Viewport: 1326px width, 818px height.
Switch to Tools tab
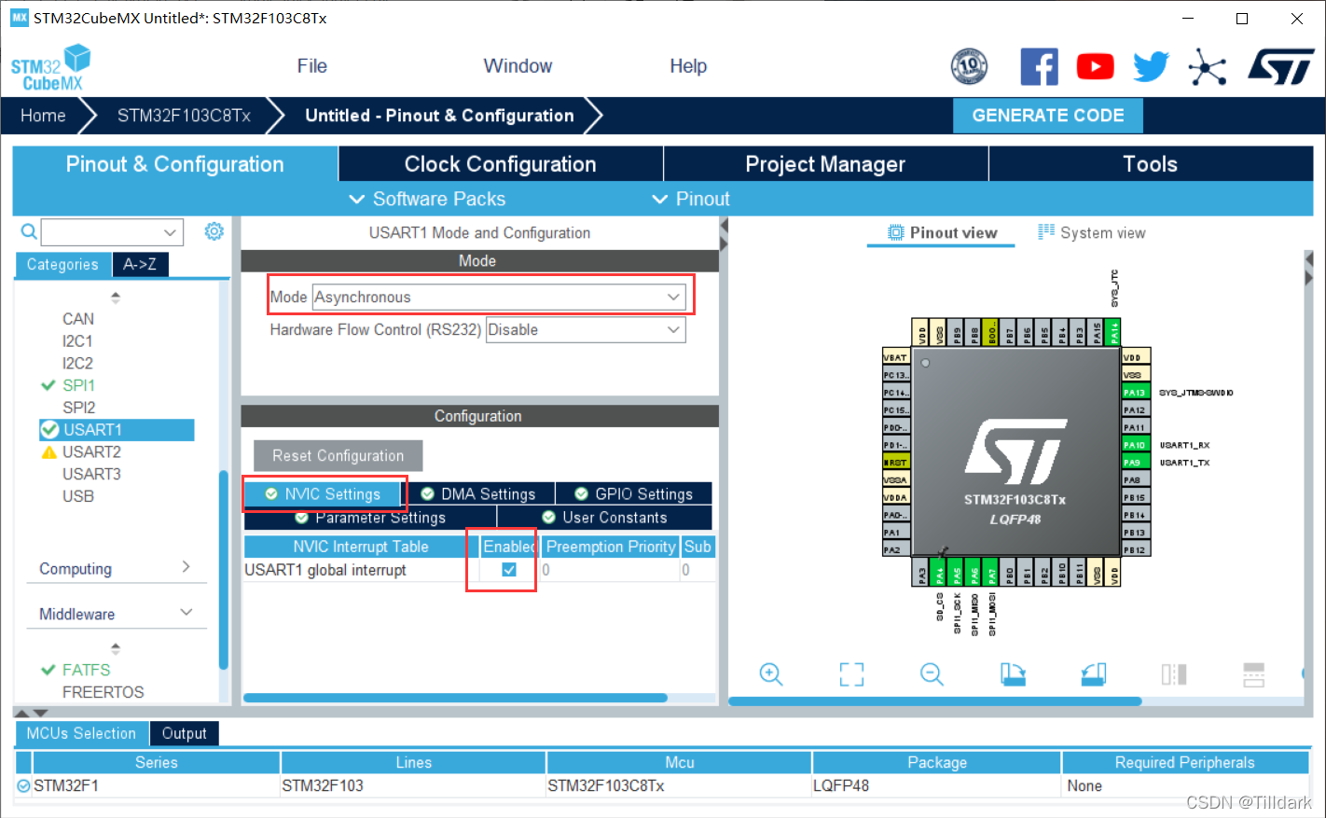1150,164
